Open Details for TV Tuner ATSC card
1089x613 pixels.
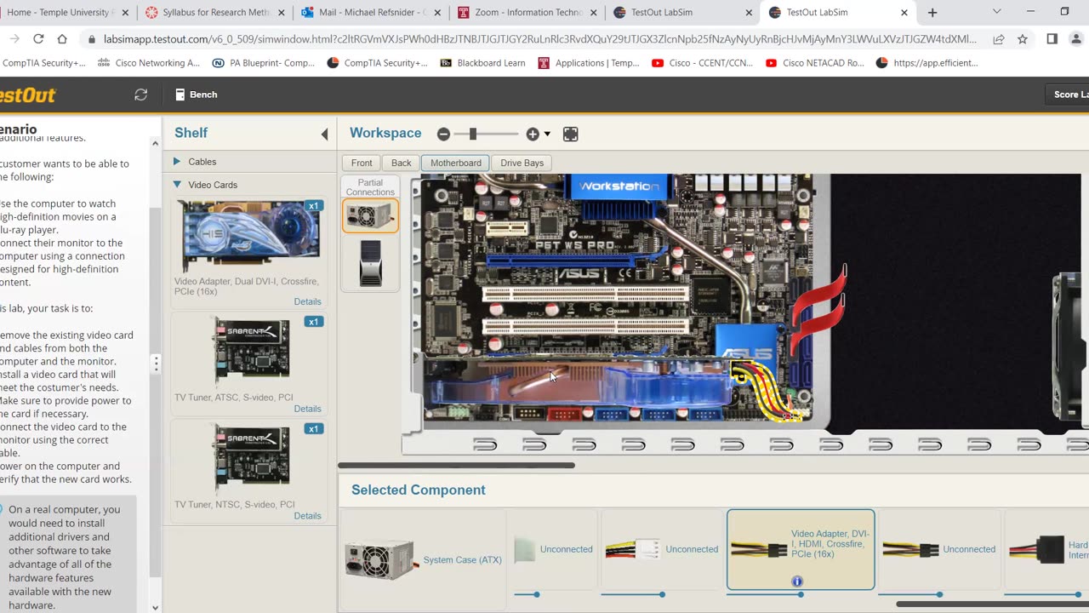[x=307, y=409]
